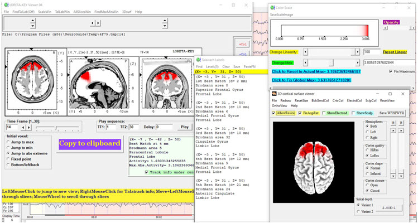Open Levels(5) menu in Talairach Labels

(x=212, y=66)
